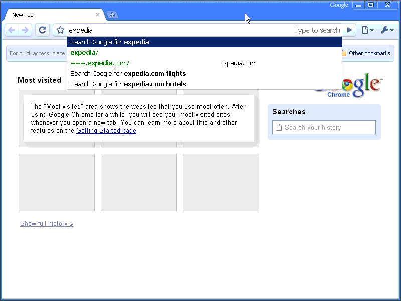The image size is (401, 301).
Task: Open the page control menu
Action: [368, 30]
